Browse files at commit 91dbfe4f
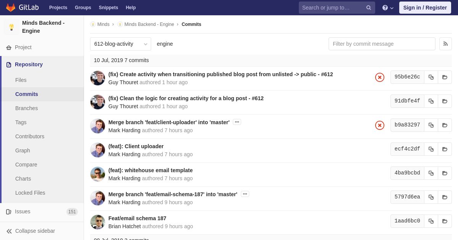 [445, 101]
